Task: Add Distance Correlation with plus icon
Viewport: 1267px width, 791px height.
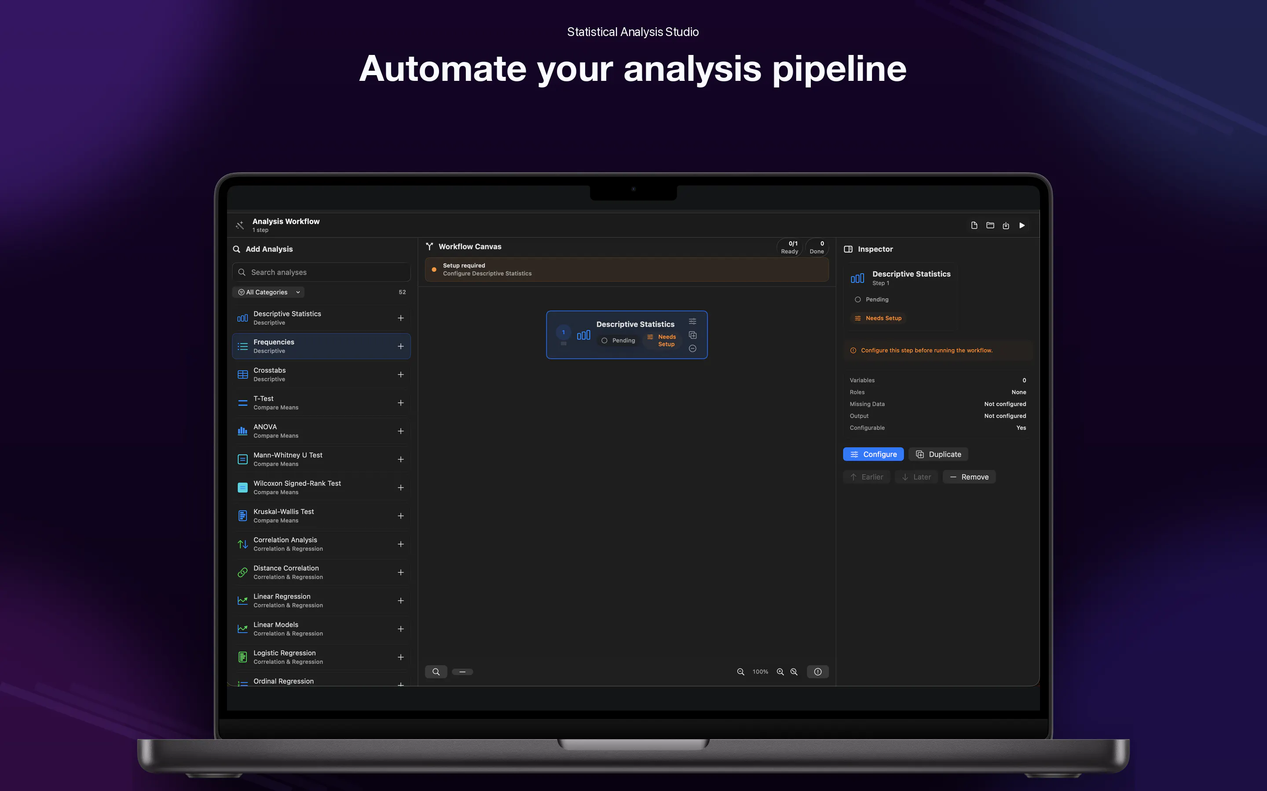Action: pos(400,572)
